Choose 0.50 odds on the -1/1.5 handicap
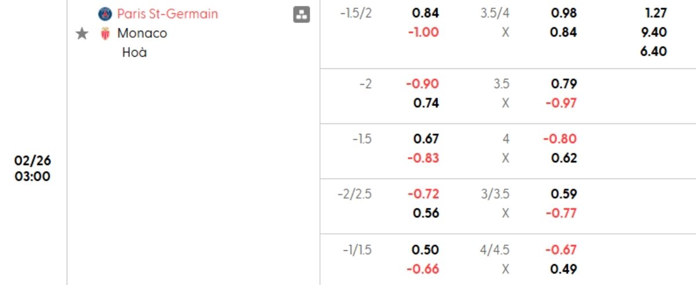 [x=426, y=250]
